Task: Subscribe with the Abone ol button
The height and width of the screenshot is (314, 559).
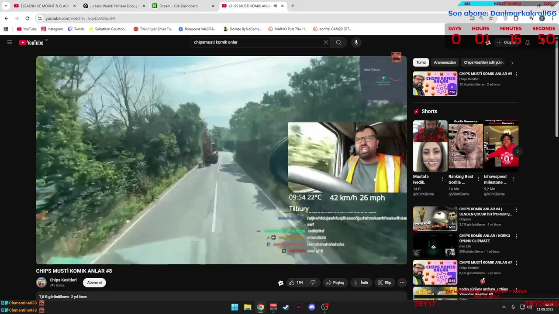Action: 94,283
